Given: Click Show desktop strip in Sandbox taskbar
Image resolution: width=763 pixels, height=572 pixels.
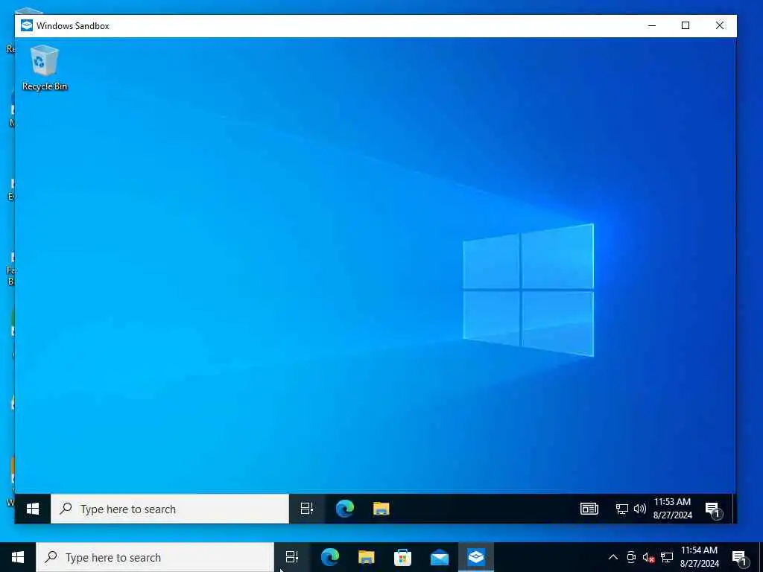Looking at the screenshot, I should (x=734, y=509).
